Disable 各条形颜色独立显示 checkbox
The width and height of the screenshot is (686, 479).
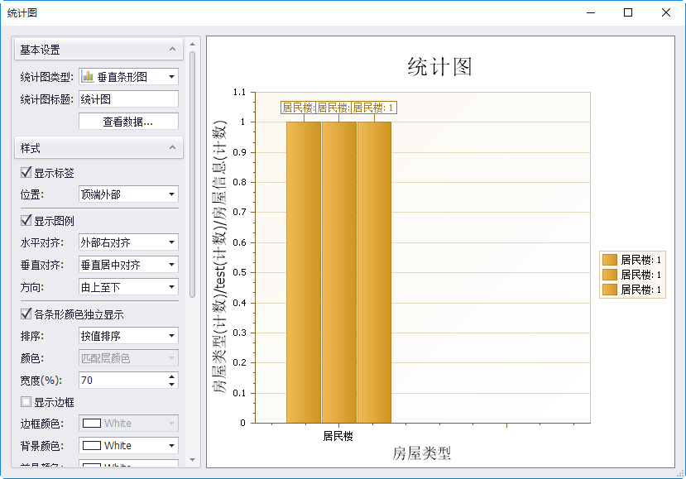pyautogui.click(x=26, y=314)
